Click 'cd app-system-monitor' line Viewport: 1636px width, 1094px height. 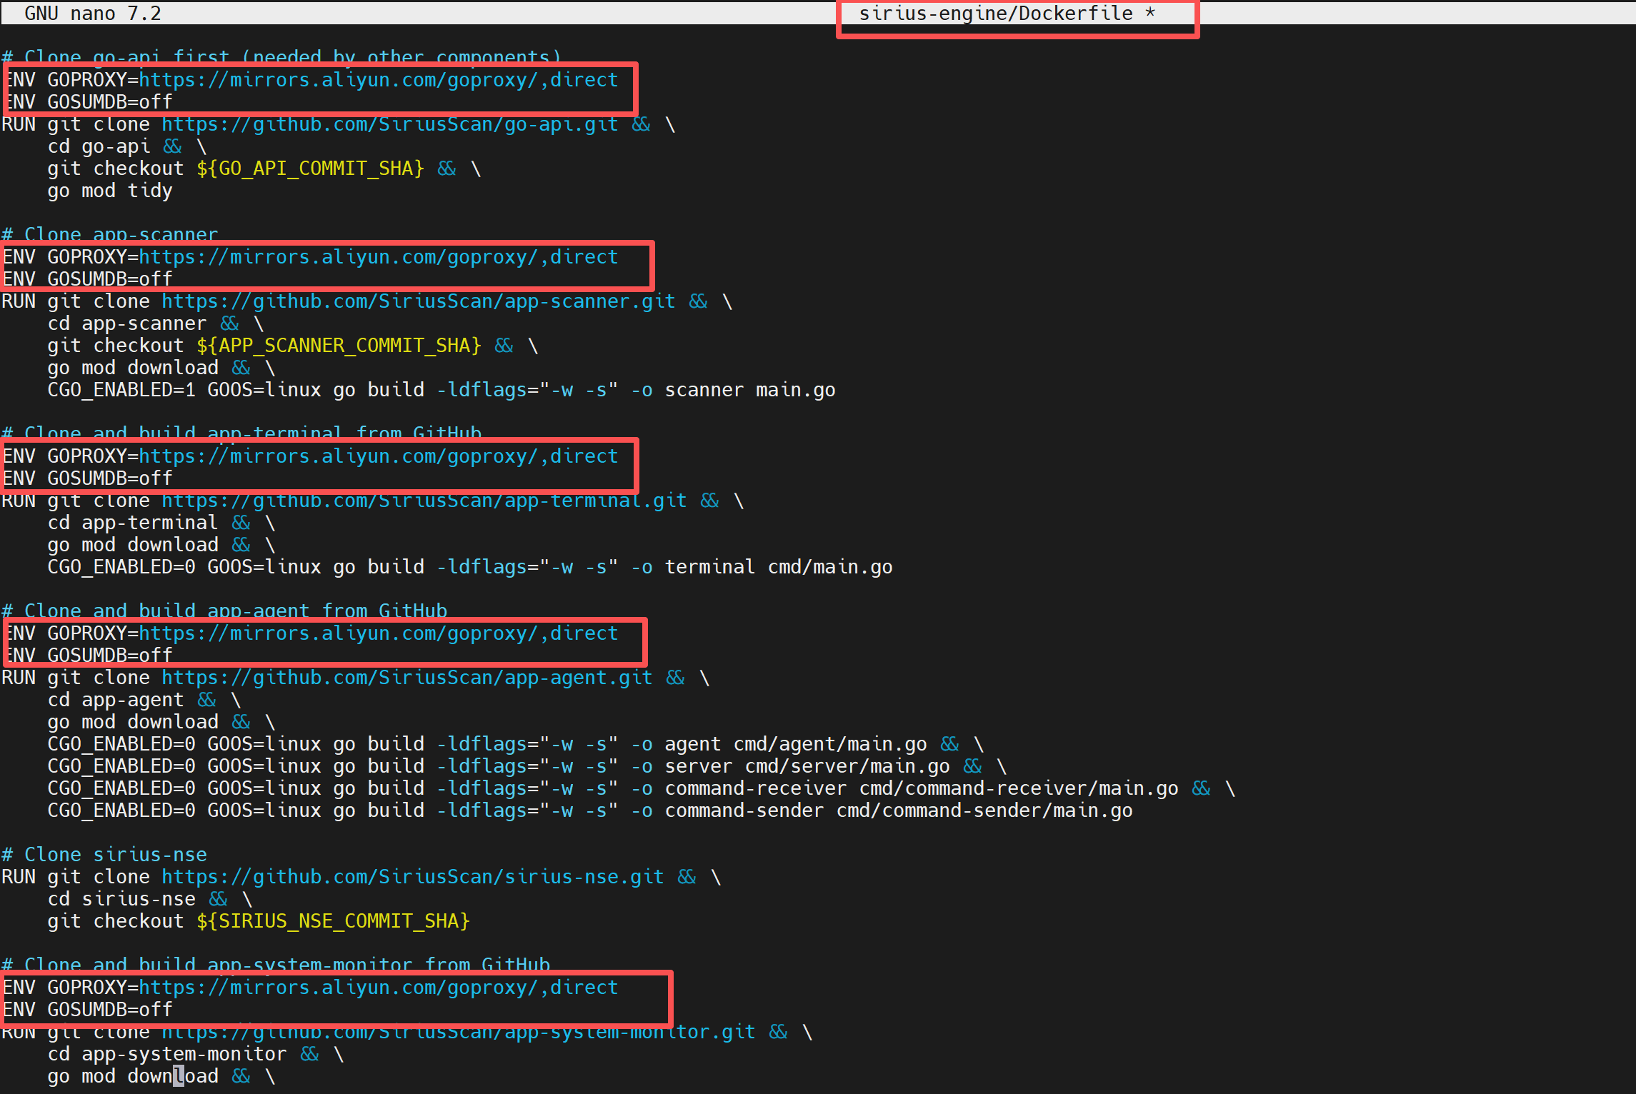[x=166, y=1054]
